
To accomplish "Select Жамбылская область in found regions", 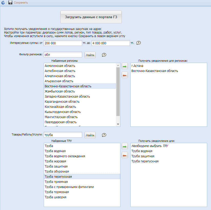I will click(80, 91).
